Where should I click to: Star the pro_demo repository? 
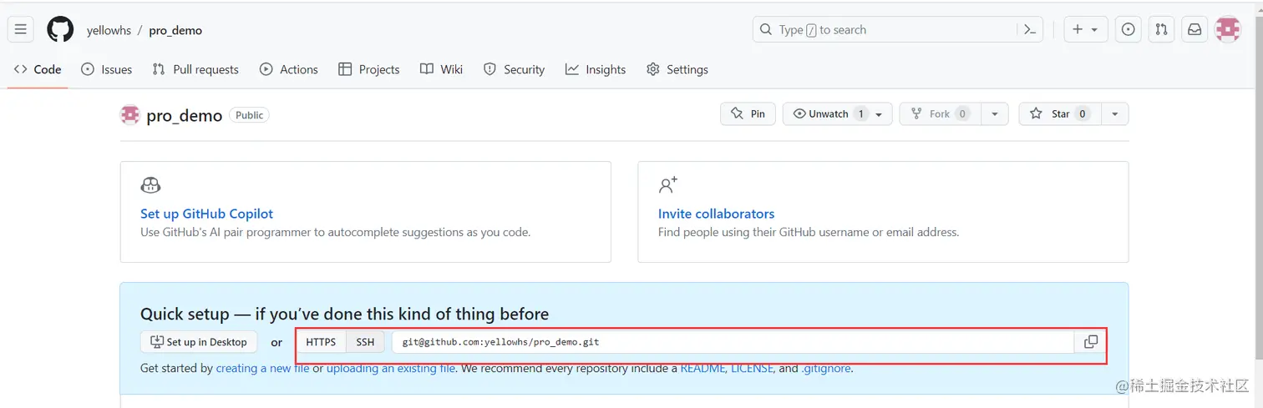coord(1060,114)
